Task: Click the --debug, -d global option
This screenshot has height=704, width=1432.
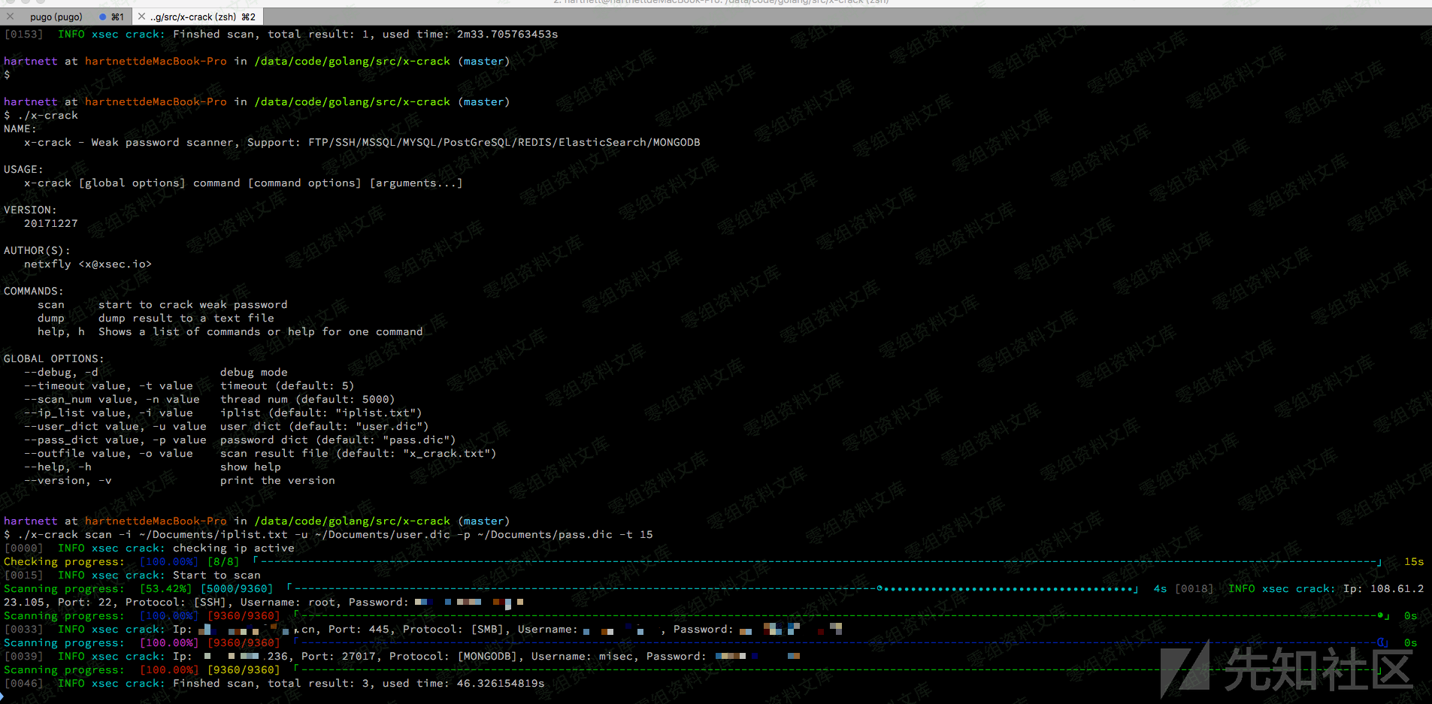Action: click(61, 373)
